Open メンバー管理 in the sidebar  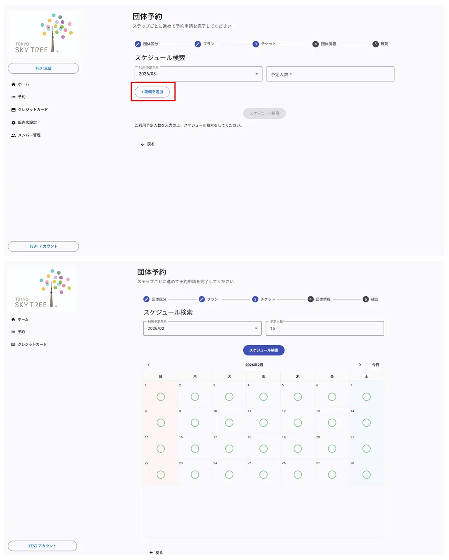tap(29, 136)
